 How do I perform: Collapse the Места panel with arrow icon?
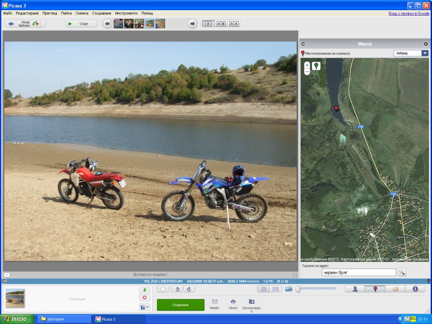[303, 44]
